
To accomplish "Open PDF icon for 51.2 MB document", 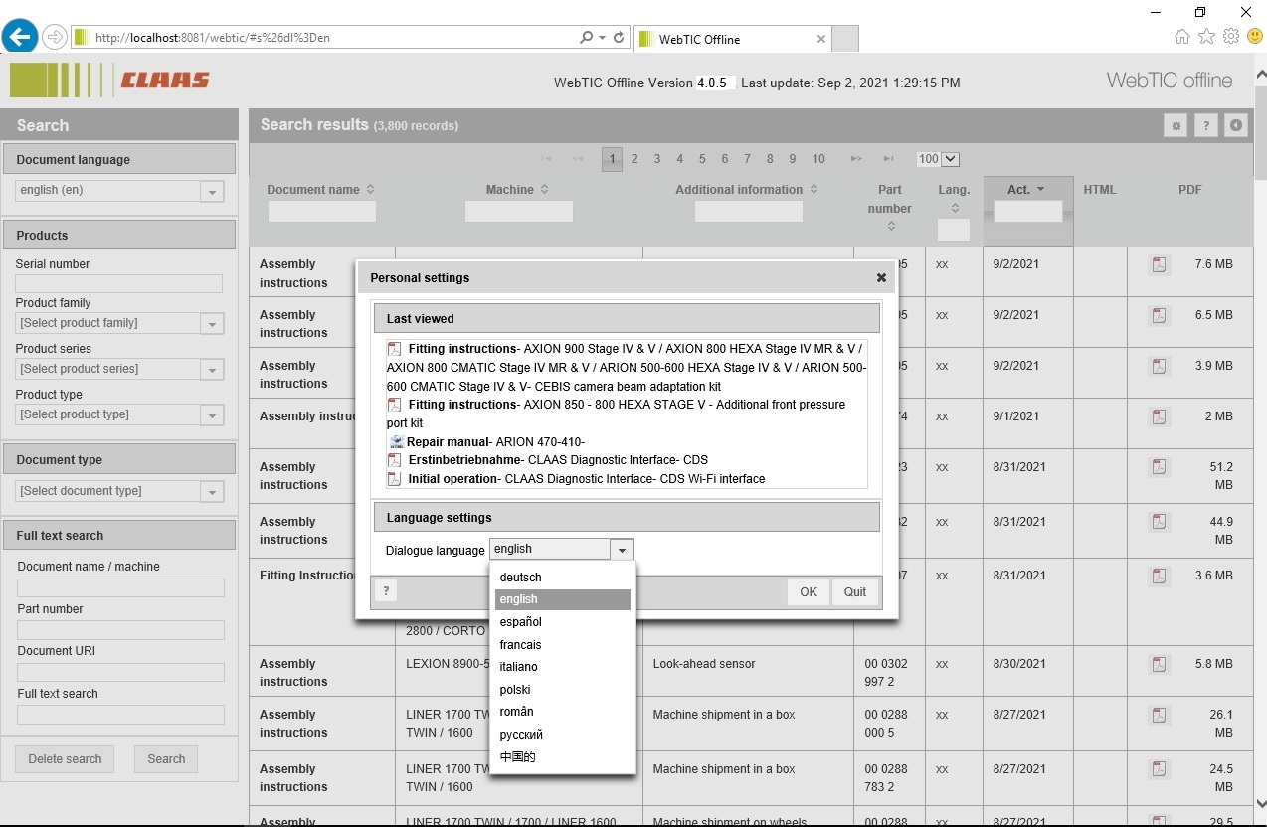I will [x=1159, y=467].
